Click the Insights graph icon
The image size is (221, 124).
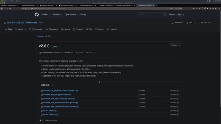(x=108, y=29)
